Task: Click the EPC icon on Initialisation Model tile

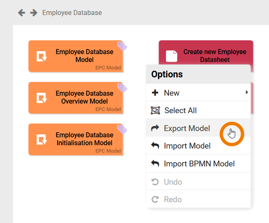Action: [42, 139]
